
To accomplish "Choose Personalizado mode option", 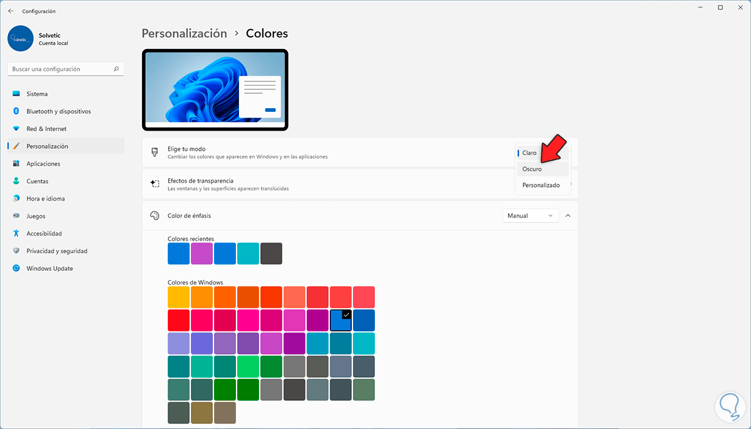I will click(x=542, y=185).
